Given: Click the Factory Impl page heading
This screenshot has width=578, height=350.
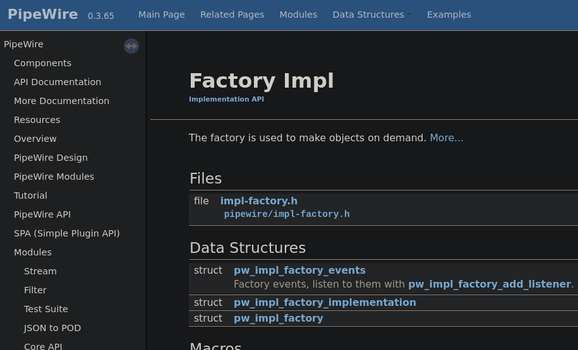Looking at the screenshot, I should pyautogui.click(x=262, y=81).
